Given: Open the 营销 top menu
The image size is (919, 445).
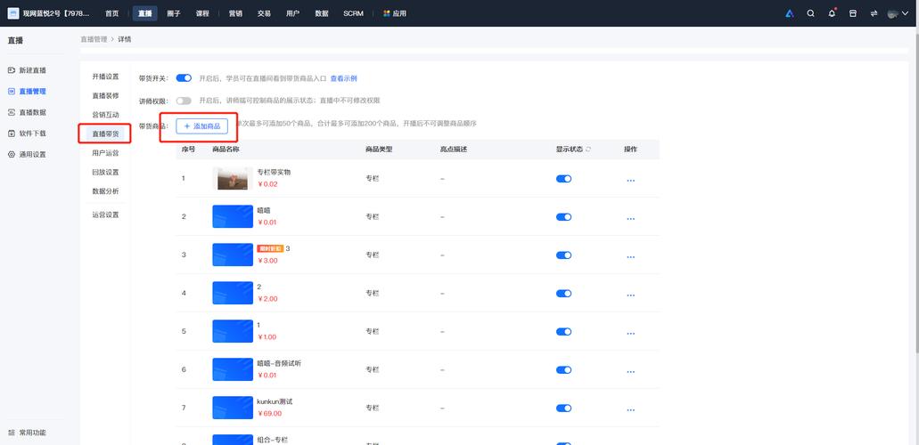Looking at the screenshot, I should click(x=235, y=13).
